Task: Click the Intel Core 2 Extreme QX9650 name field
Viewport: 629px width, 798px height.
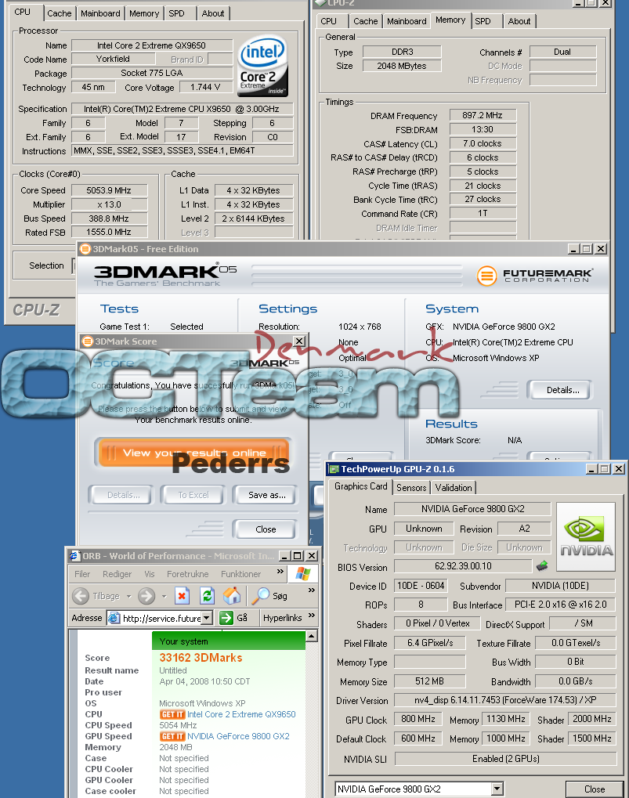Action: (152, 45)
